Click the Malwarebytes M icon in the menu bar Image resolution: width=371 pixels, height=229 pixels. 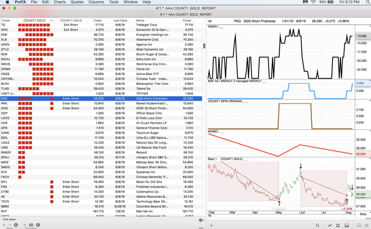tap(305, 2)
